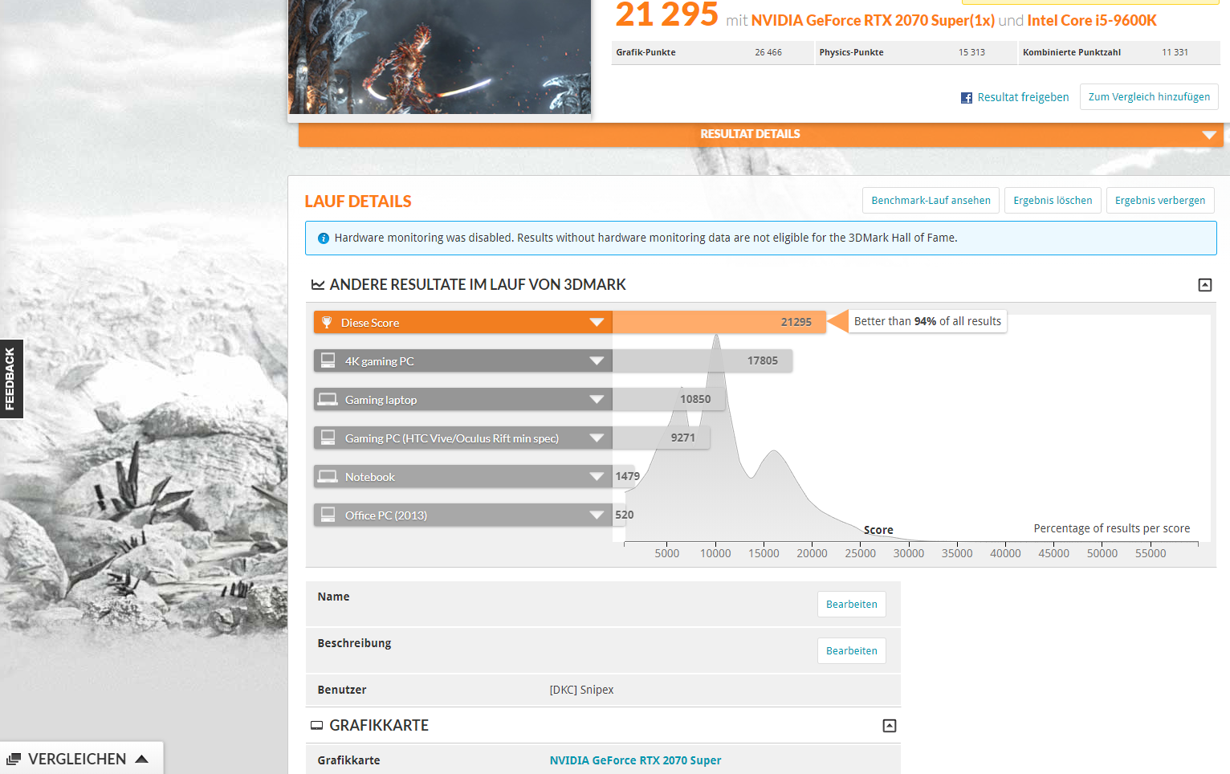Viewport: 1230px width, 774px height.
Task: Click the Notebook score 1479
Action: click(628, 476)
